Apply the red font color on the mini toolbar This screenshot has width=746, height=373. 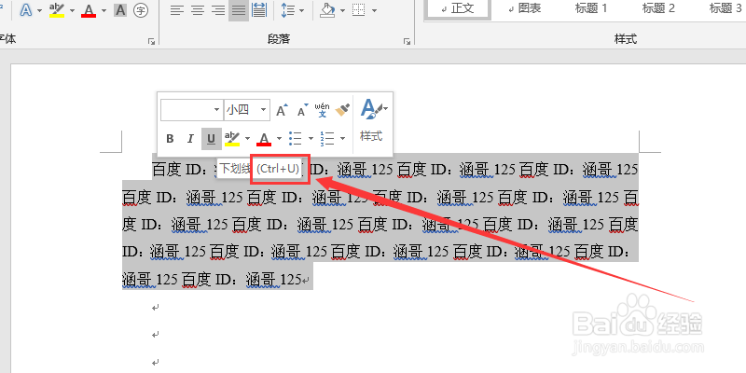264,139
